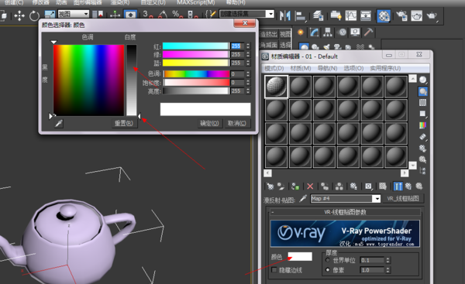Image resolution: width=465 pixels, height=284 pixels.
Task: Open the Hierarchy tab in command panel
Action: click(328, 32)
